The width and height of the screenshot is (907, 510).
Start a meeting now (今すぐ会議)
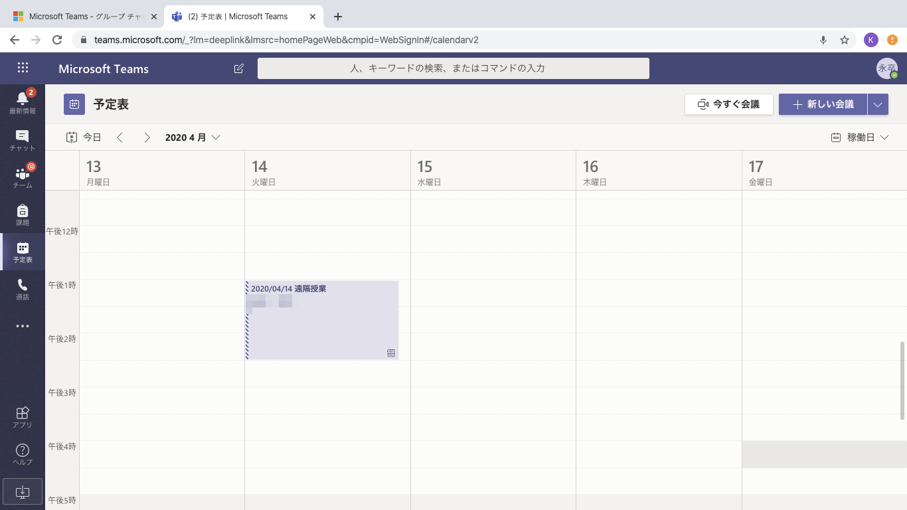coord(729,104)
